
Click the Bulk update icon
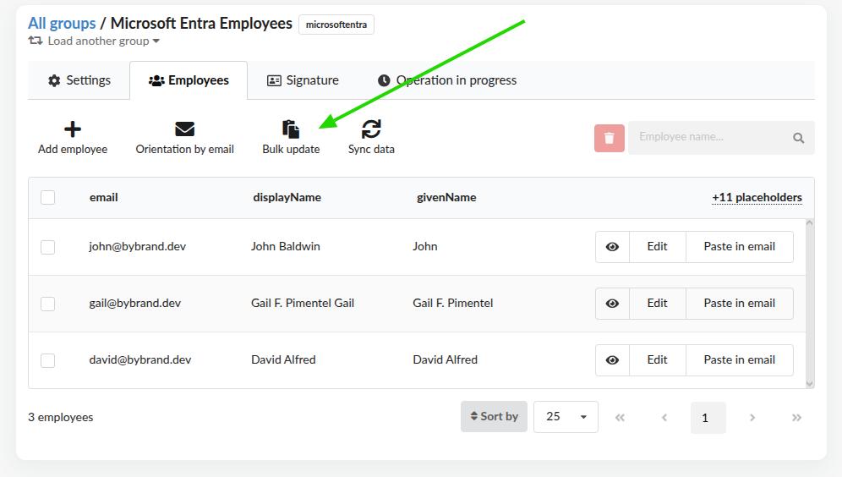click(291, 129)
